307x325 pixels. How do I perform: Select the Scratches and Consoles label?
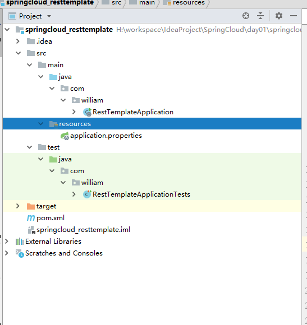(x=64, y=253)
